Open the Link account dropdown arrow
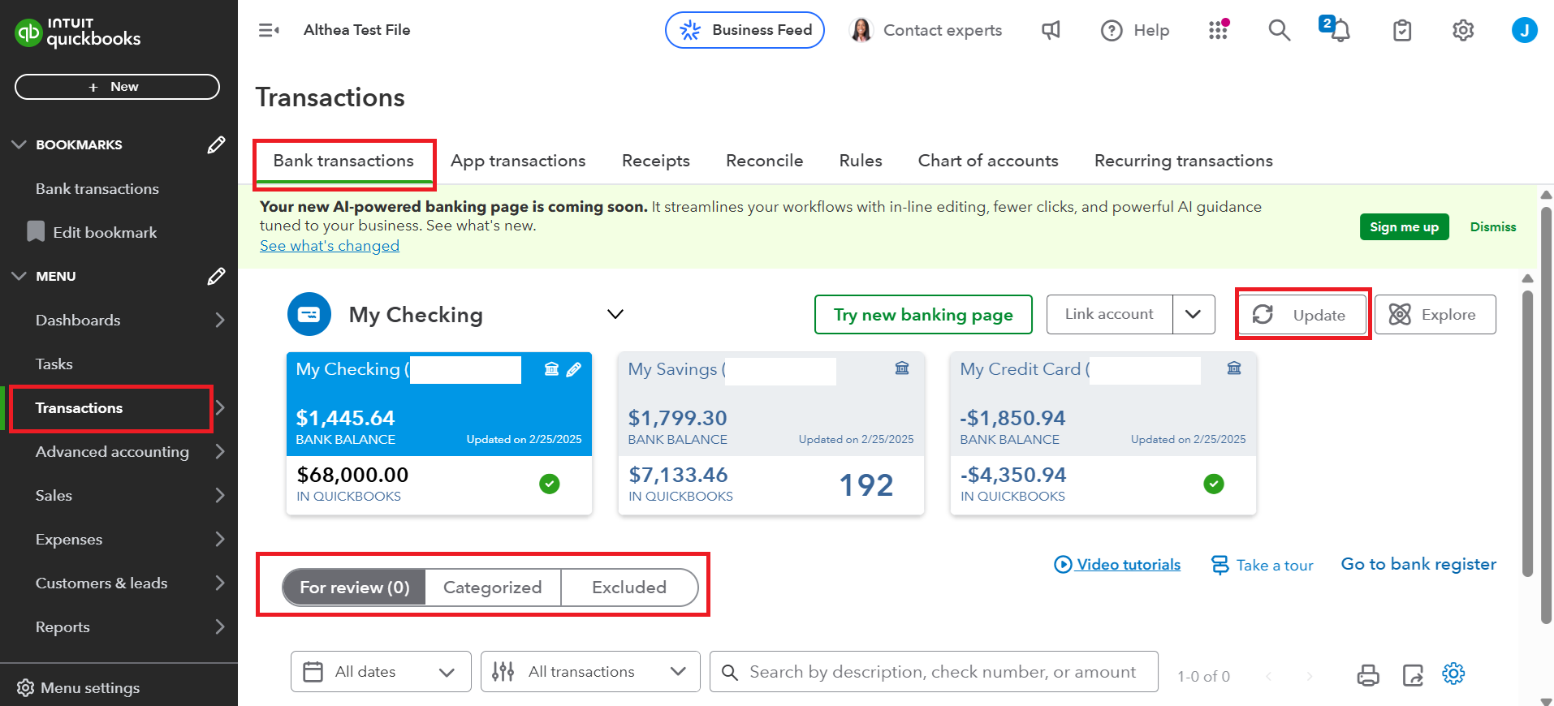 click(1194, 314)
